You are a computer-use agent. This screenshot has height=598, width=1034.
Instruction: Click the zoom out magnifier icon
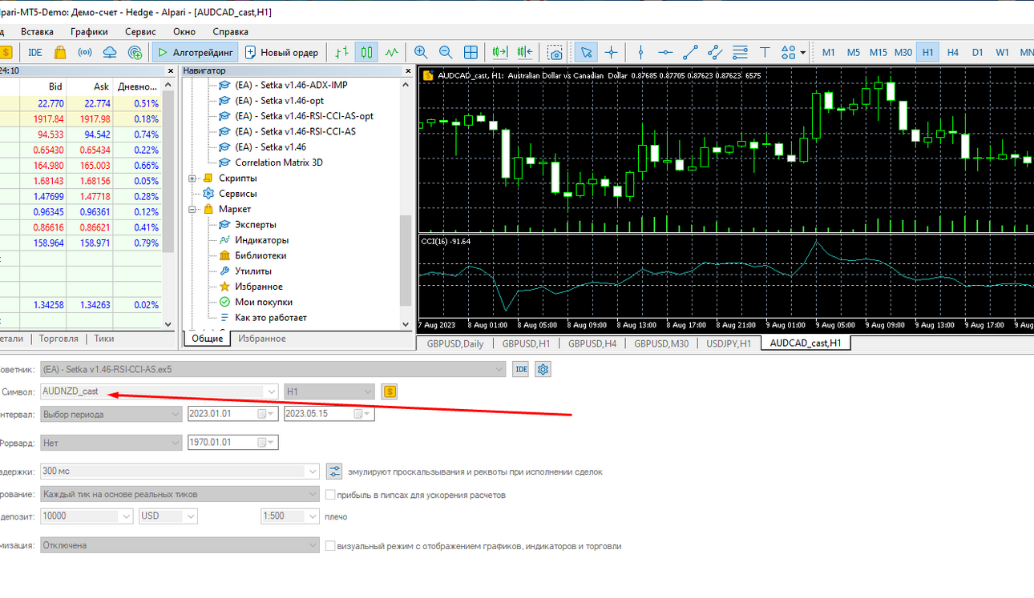[446, 52]
